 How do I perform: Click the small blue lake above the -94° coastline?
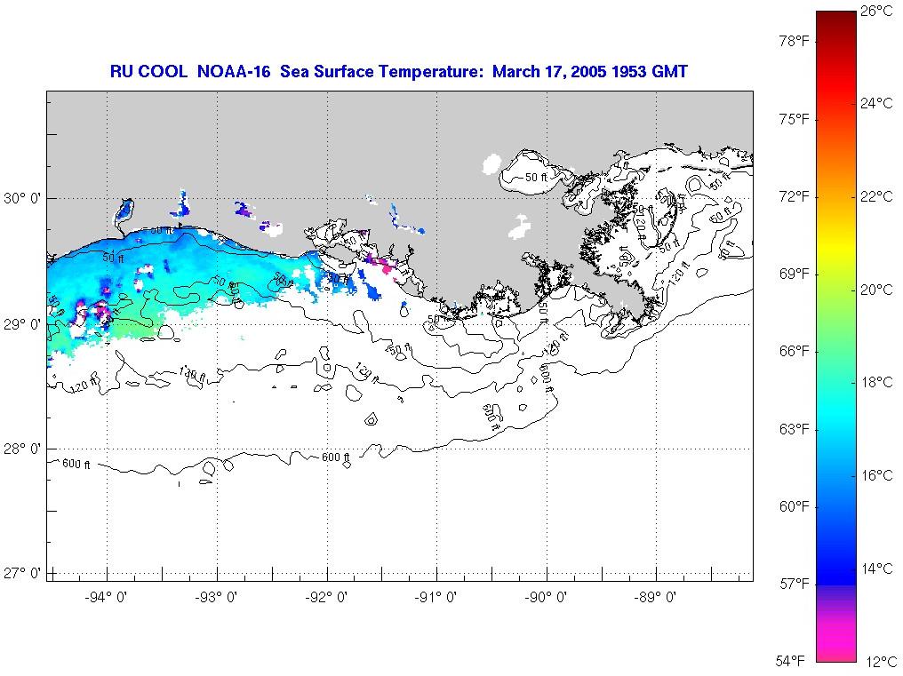point(124,211)
